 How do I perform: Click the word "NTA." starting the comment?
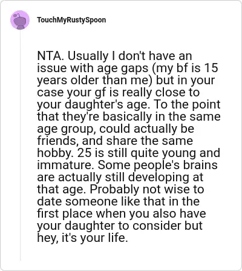[x=51, y=56]
